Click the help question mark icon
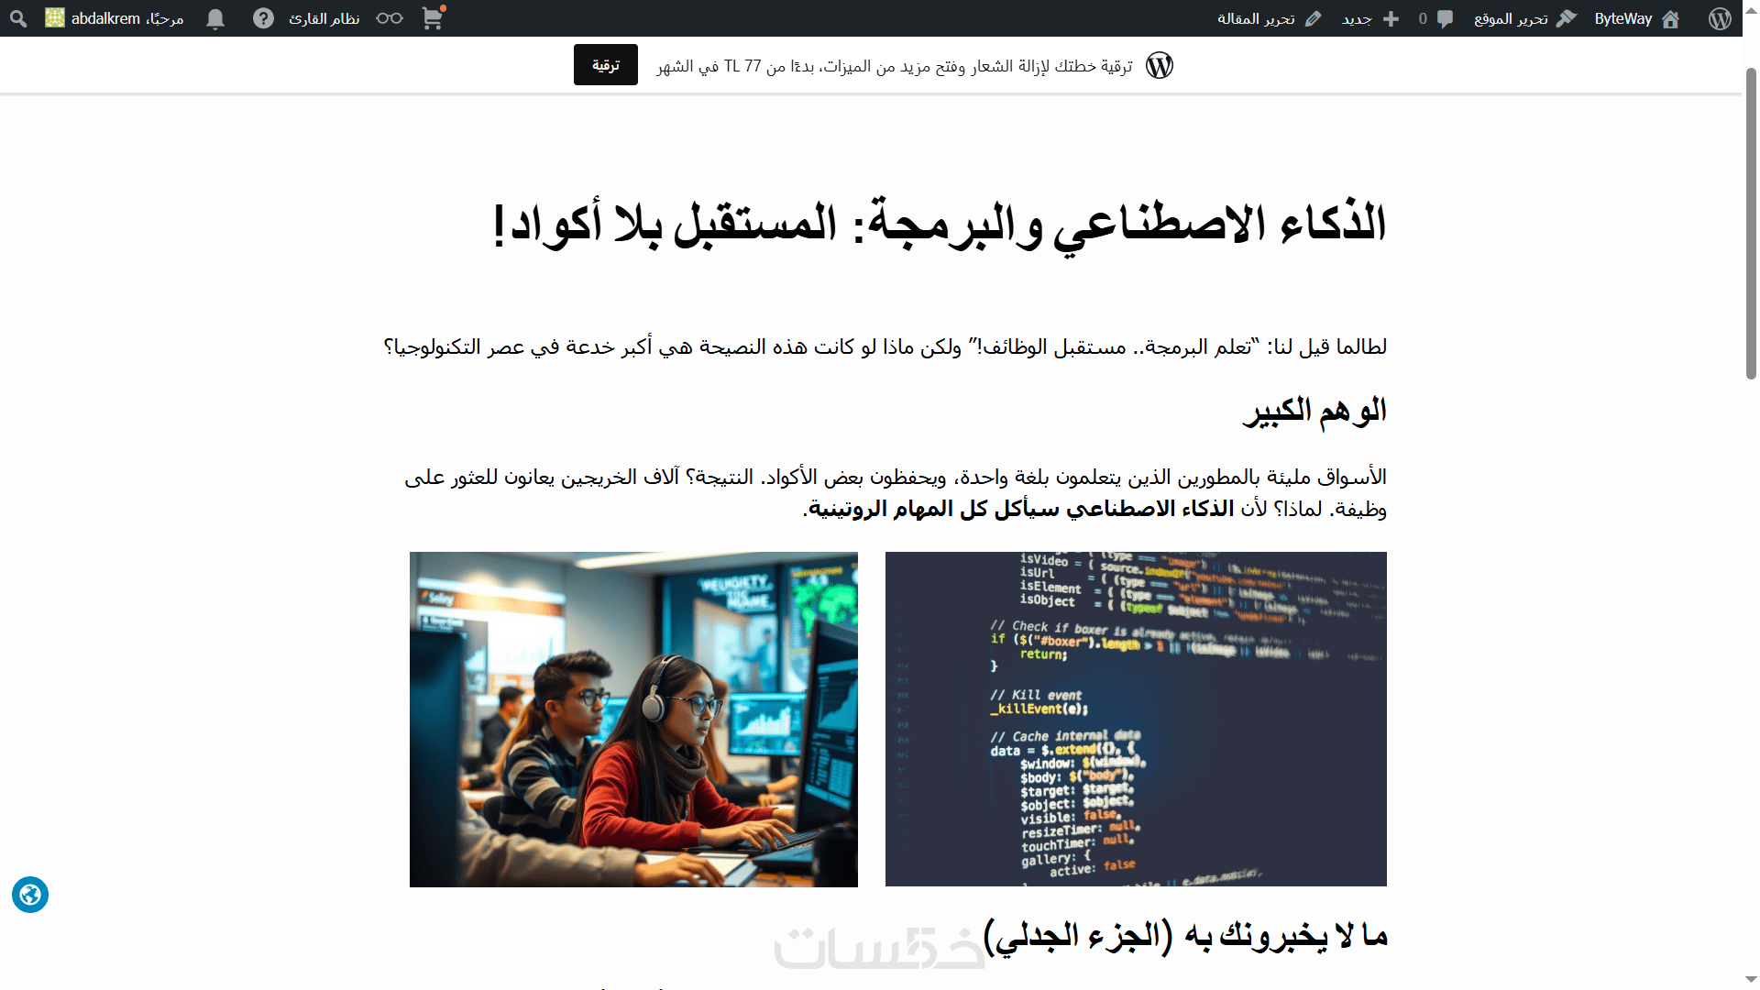This screenshot has height=990, width=1760. [x=263, y=18]
